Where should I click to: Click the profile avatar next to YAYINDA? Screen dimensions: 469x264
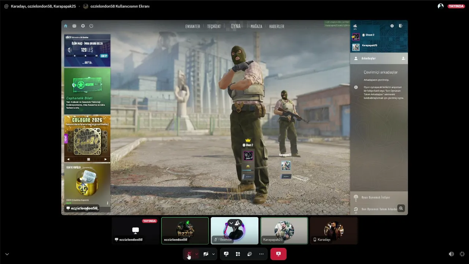point(441,6)
